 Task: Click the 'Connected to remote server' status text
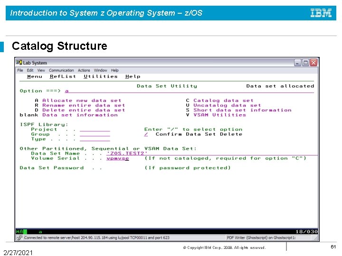pos(96,238)
